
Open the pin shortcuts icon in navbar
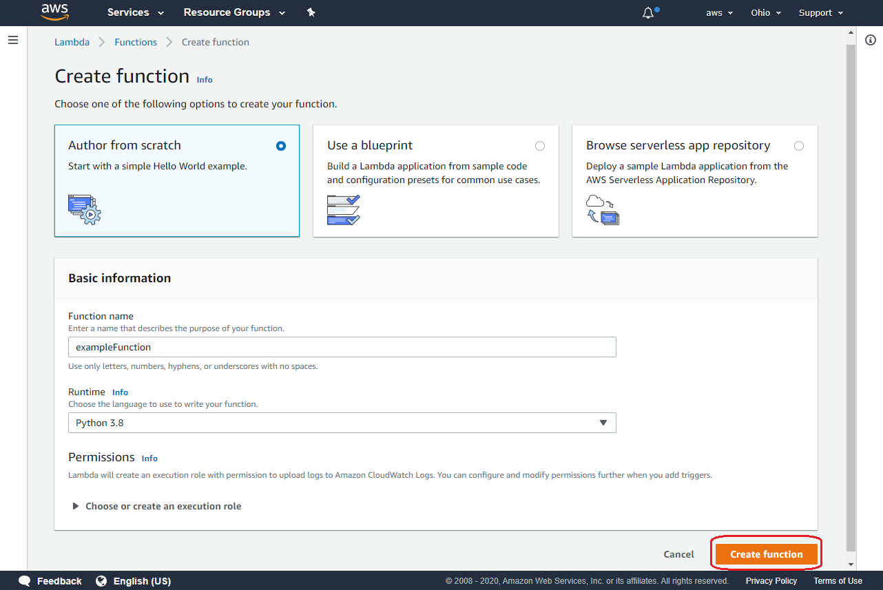pos(311,12)
